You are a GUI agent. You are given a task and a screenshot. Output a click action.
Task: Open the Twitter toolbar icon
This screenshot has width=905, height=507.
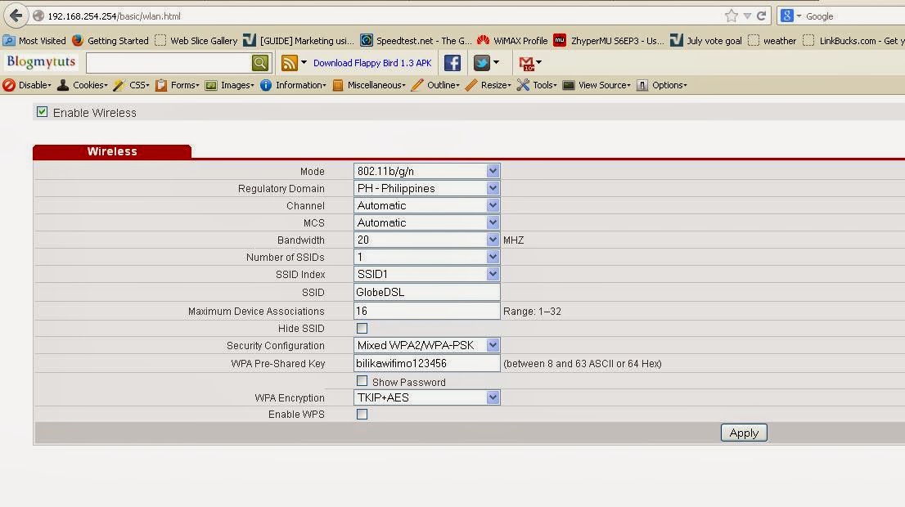click(481, 63)
